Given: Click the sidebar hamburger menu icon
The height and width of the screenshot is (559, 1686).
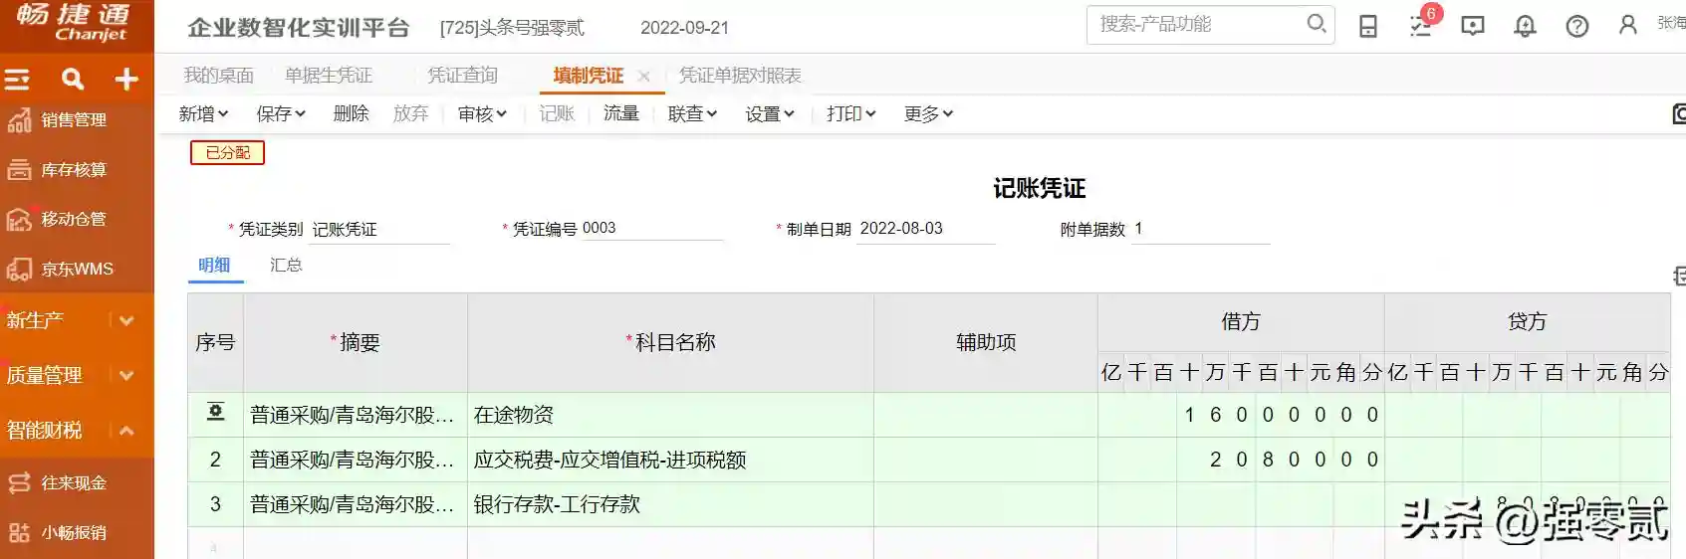Looking at the screenshot, I should (x=18, y=80).
